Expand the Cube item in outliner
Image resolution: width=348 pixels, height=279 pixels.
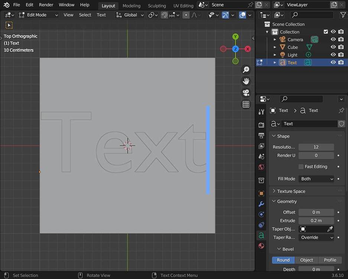275,47
